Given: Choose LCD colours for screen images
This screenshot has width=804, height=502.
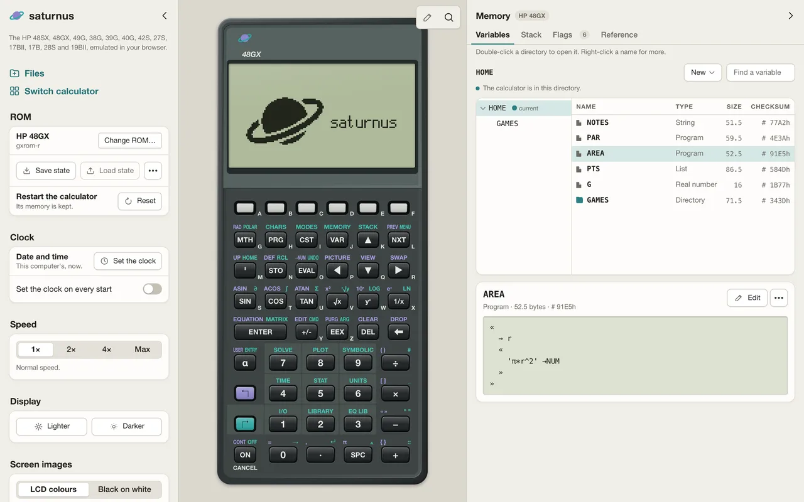Looking at the screenshot, I should (53, 489).
